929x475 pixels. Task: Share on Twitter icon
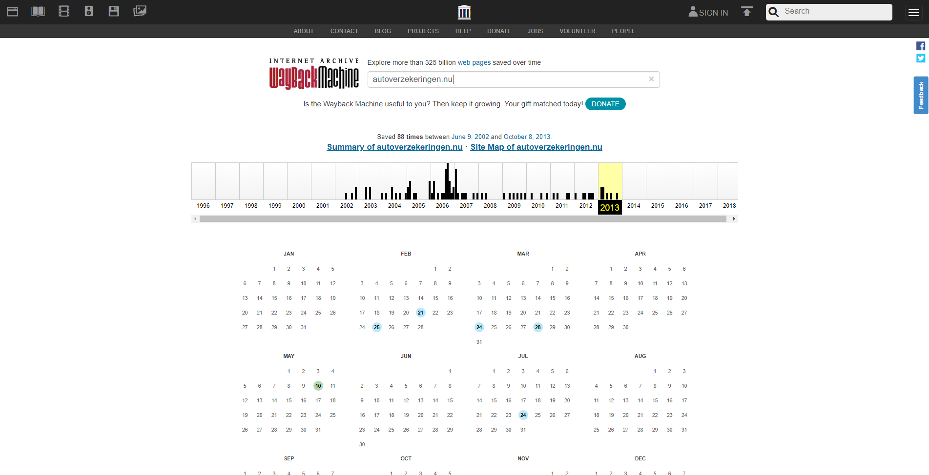[921, 58]
